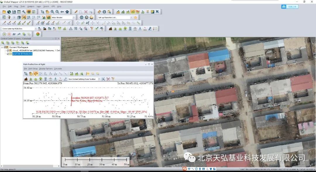Open Configuration using the wrench icon
Viewport: 316px width, 172px height.
point(24,12)
